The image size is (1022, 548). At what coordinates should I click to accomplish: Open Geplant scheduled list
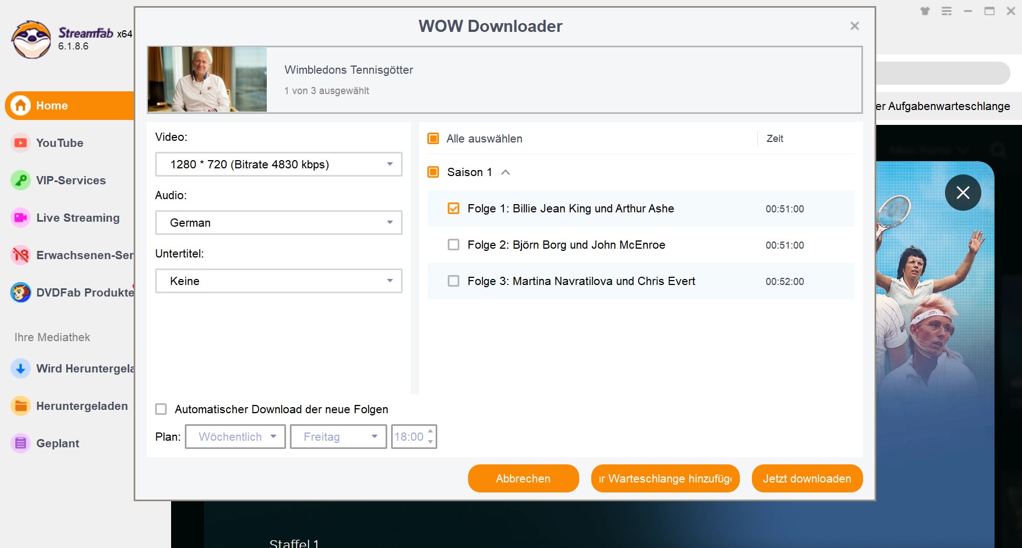tap(58, 443)
